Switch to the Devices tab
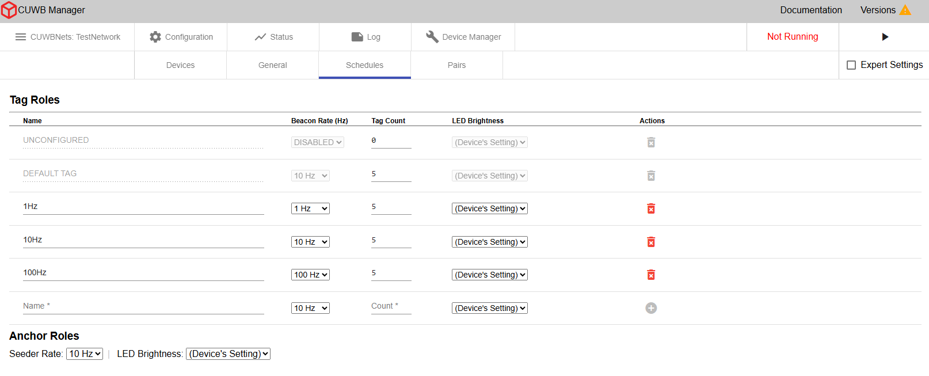Screen dimensions: 929x376 (180, 65)
